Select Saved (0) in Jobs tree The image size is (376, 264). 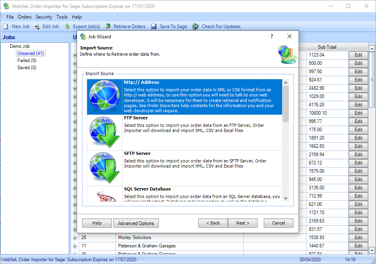(x=26, y=68)
